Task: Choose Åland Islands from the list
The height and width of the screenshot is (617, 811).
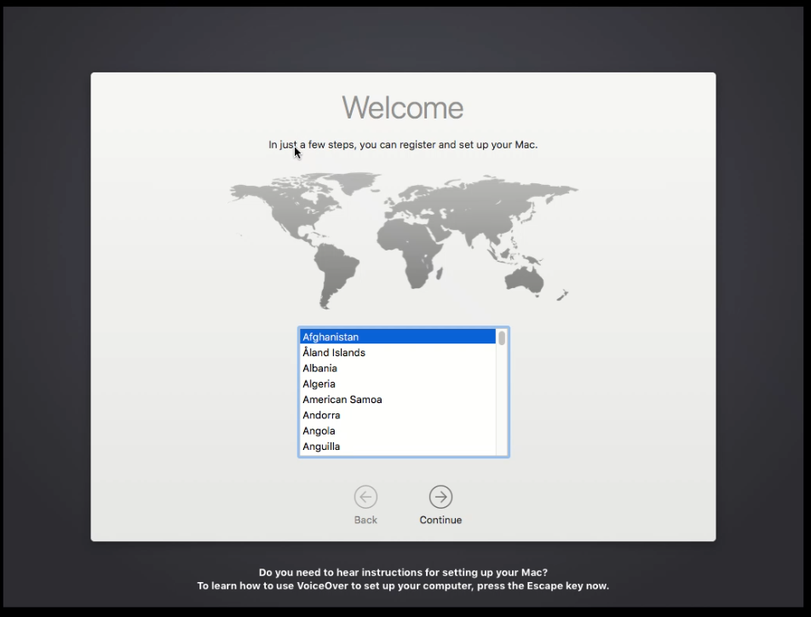Action: tap(397, 353)
